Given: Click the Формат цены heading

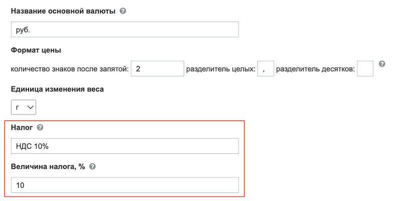Looking at the screenshot, I should coord(36,50).
